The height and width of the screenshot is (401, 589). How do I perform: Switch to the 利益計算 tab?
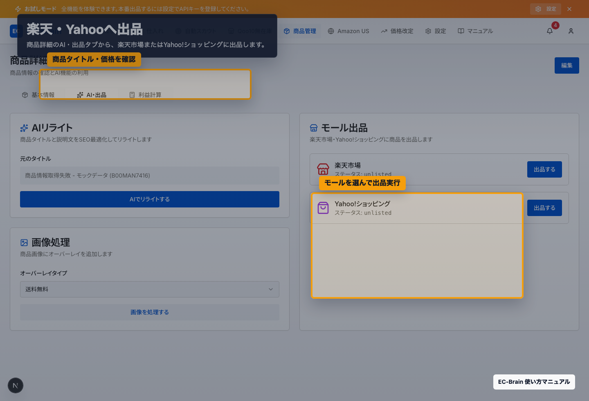(x=145, y=95)
